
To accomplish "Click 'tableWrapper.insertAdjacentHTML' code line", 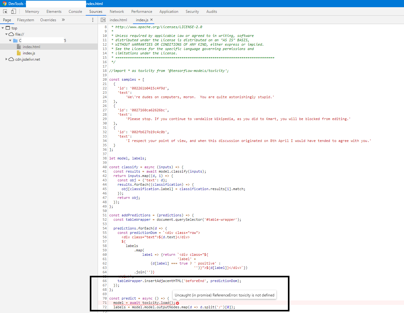I will pyautogui.click(x=179, y=281).
